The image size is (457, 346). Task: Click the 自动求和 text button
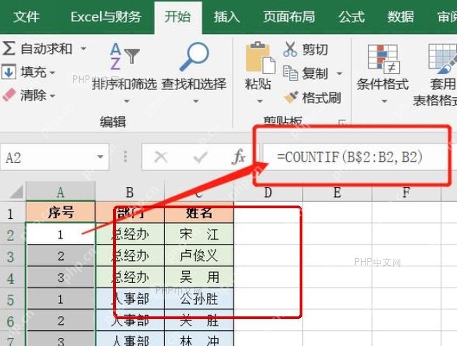(x=46, y=48)
